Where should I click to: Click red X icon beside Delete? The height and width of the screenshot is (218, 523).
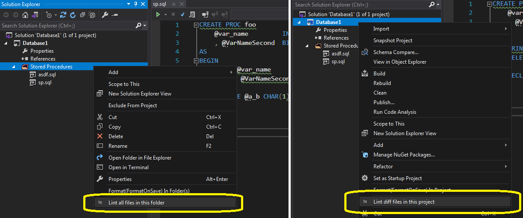[100, 136]
